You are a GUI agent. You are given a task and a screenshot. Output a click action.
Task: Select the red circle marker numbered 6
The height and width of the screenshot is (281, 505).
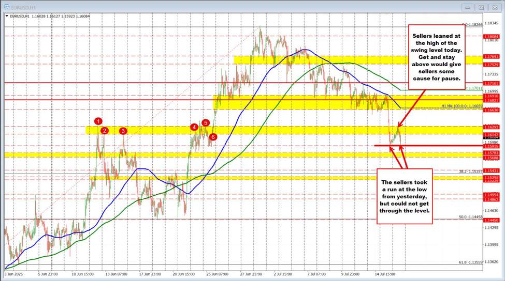point(213,137)
